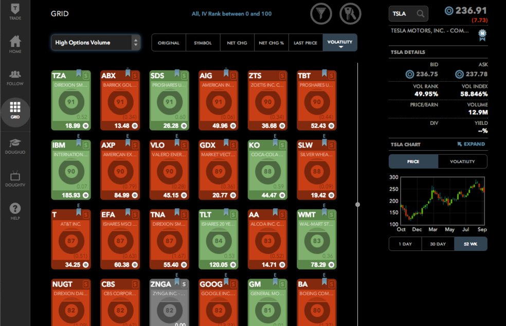
Task: Click the TSLA symbol search field
Action: click(408, 13)
